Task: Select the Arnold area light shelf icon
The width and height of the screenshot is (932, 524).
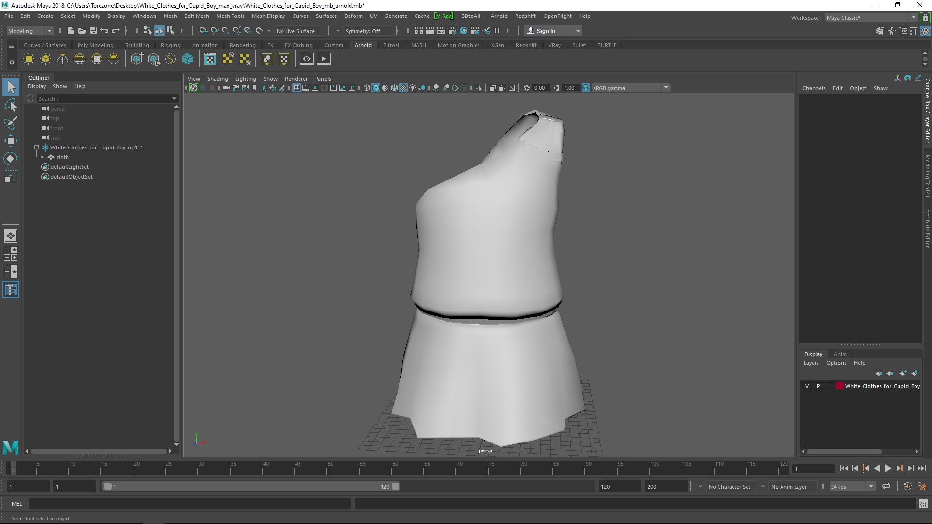Action: (29, 59)
